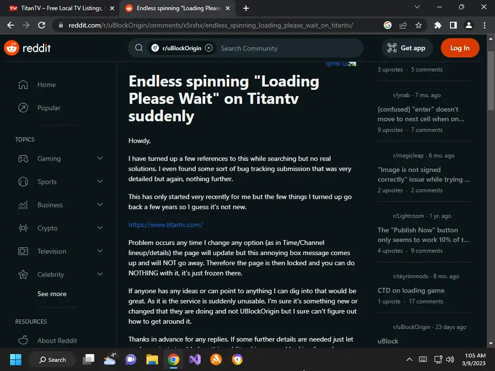This screenshot has width=495, height=371.
Task: Click the Gaming controller icon
Action: 23,158
